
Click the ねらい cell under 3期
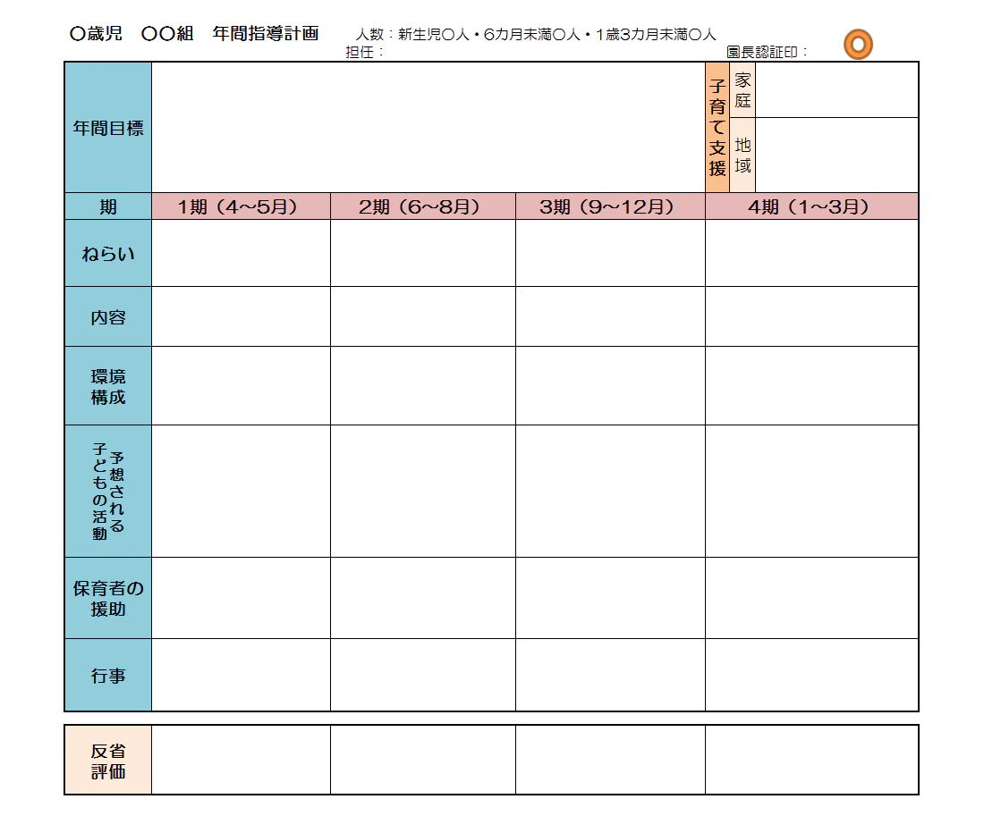pyautogui.click(x=610, y=254)
